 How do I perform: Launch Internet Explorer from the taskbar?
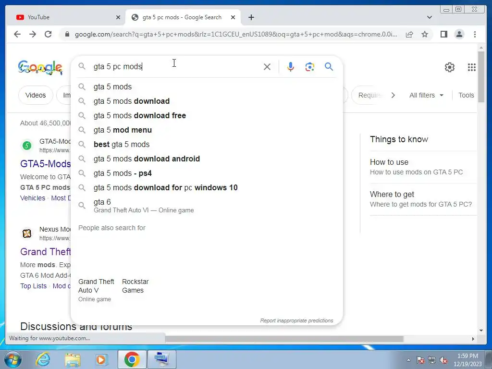click(x=43, y=359)
